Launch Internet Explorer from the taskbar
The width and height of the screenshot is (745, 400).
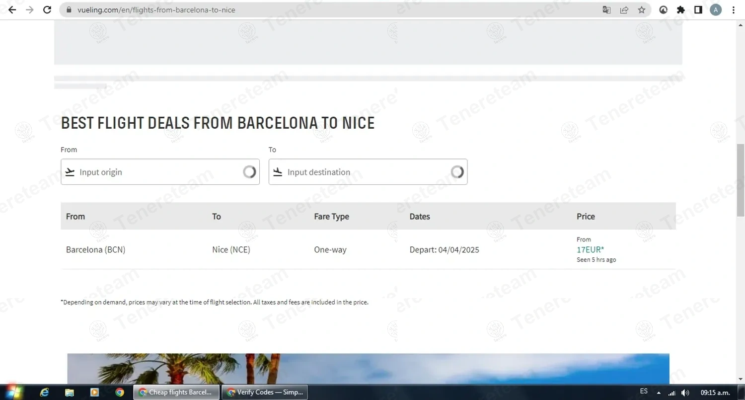(45, 392)
